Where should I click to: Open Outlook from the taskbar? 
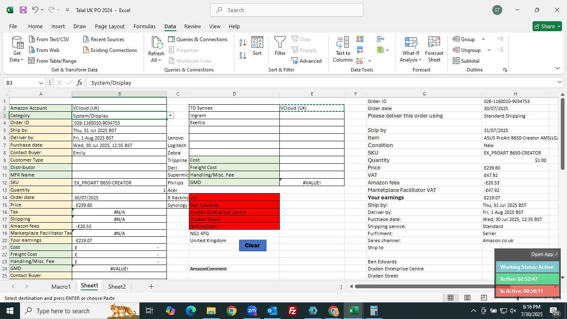click(x=272, y=311)
